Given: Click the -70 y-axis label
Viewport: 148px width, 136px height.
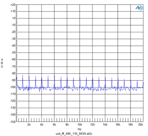Looking at the screenshot, I should click(13, 67).
